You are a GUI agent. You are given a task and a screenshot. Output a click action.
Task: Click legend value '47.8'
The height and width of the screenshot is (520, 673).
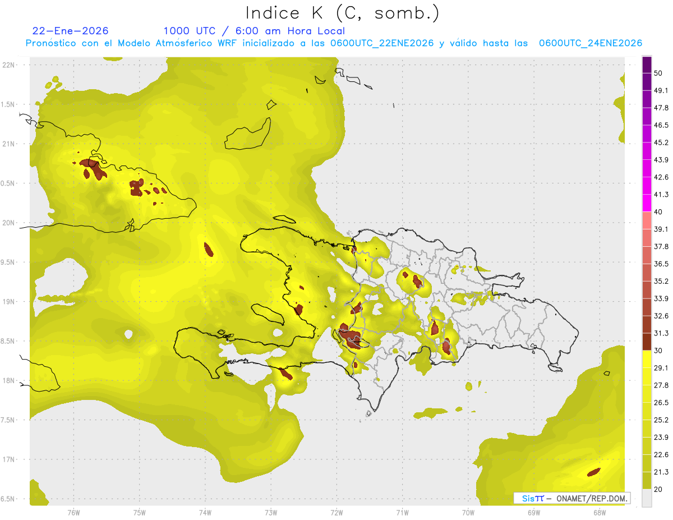pyautogui.click(x=661, y=108)
